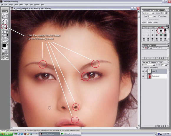The height and width of the screenshot is (136, 171).
Task: Click the foreground color swatch
Action: point(4,45)
